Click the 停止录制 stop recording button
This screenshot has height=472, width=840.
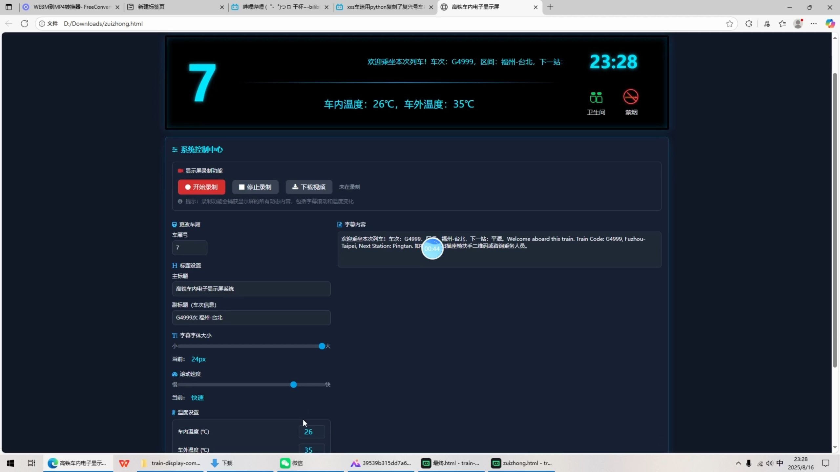255,187
